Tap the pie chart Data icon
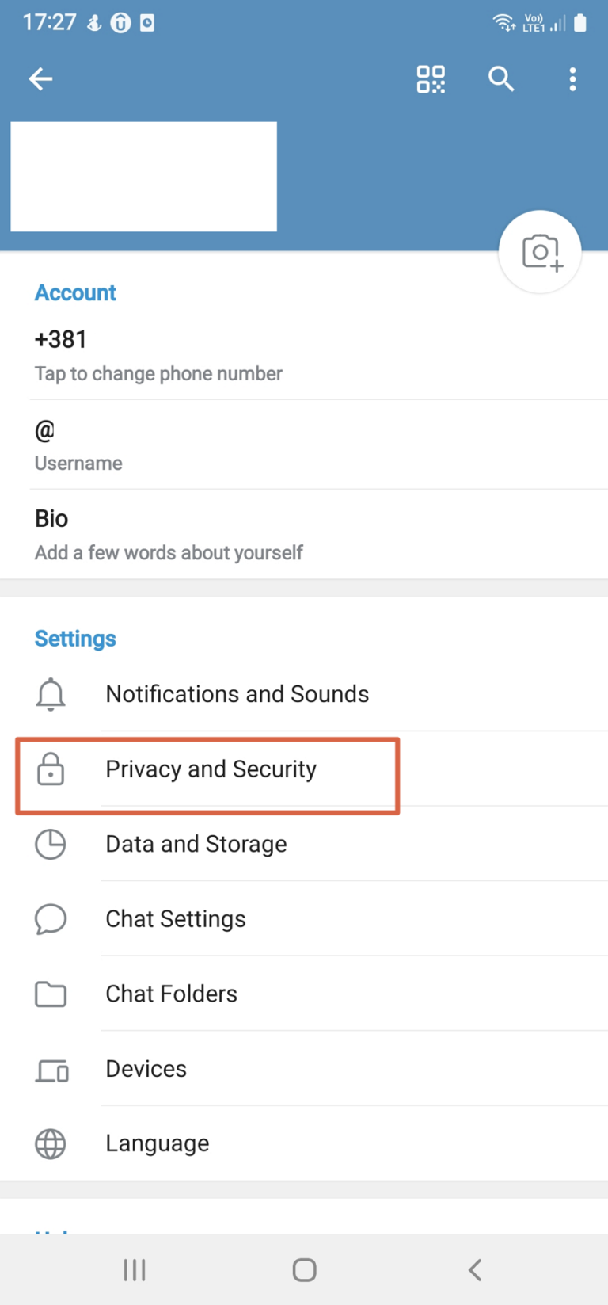The image size is (608, 1305). click(x=51, y=844)
